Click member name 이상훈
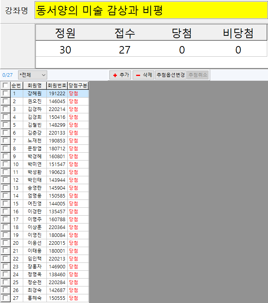This screenshot has height=303, width=268. [x=35, y=227]
